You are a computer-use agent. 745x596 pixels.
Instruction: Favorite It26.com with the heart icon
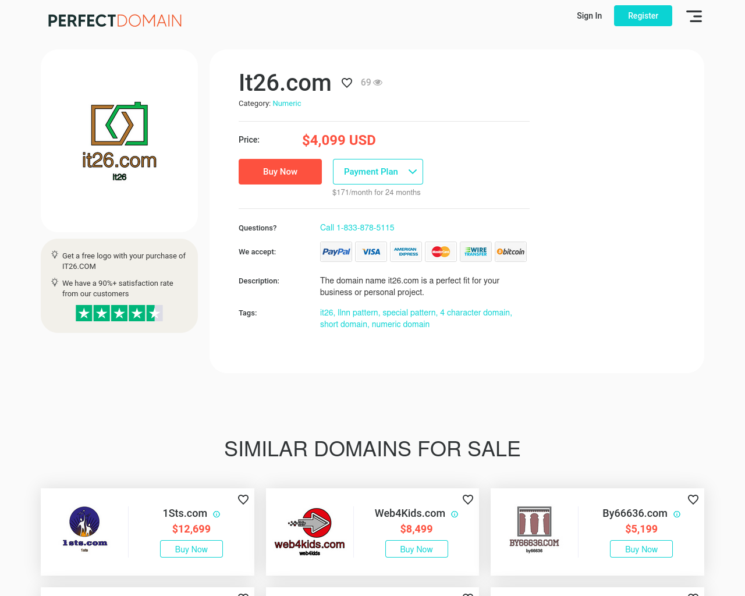pyautogui.click(x=347, y=83)
